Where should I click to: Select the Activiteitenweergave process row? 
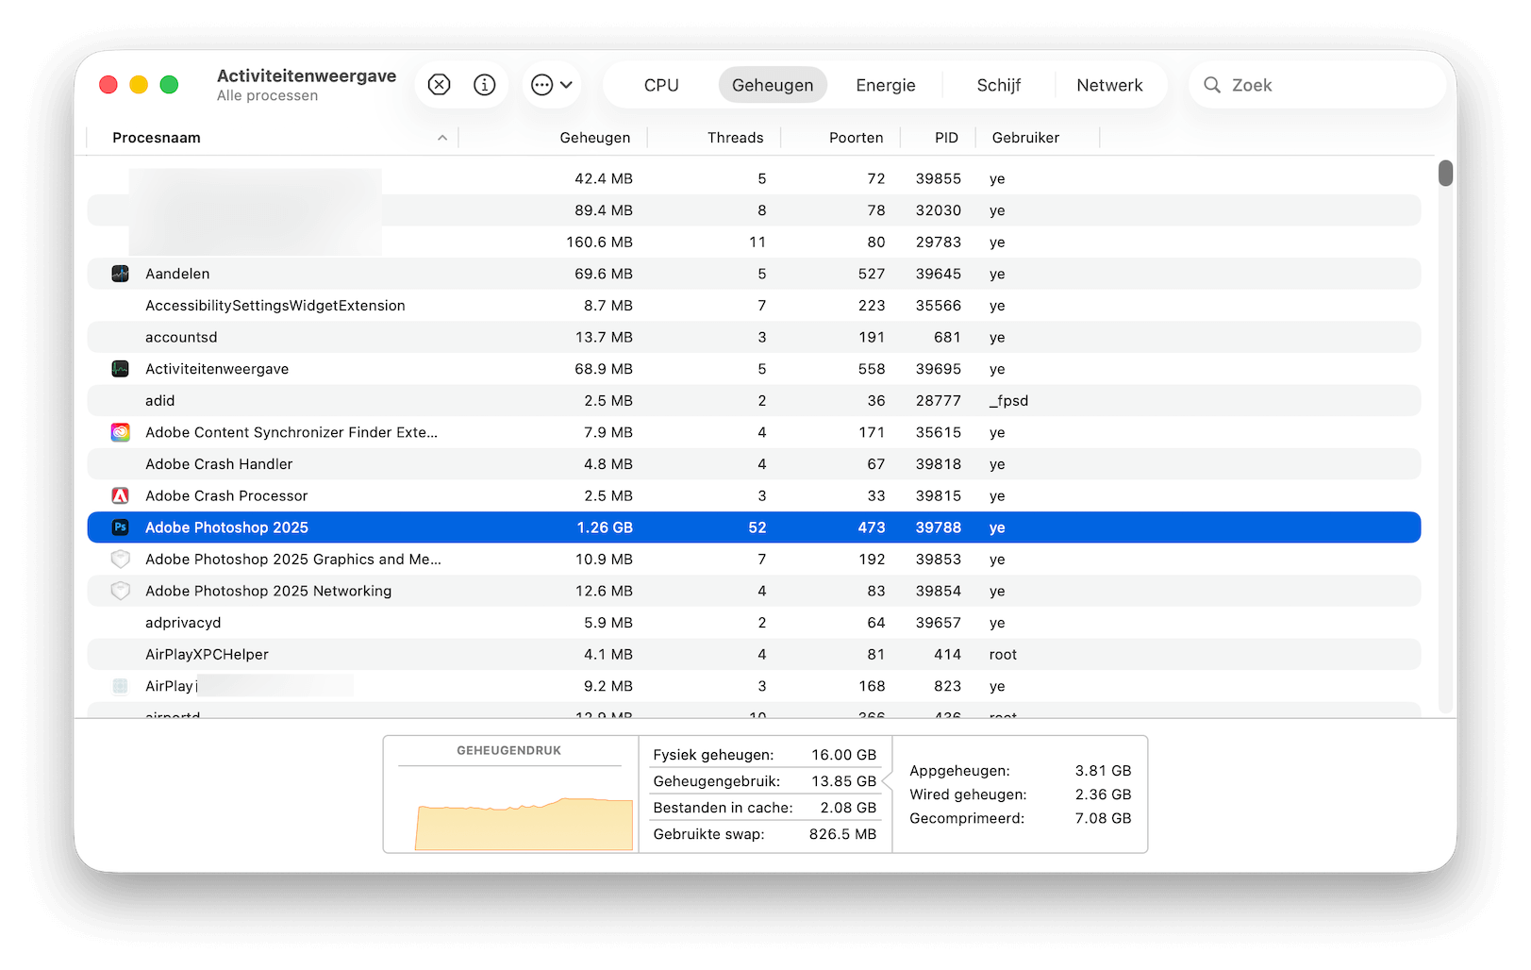tap(754, 369)
